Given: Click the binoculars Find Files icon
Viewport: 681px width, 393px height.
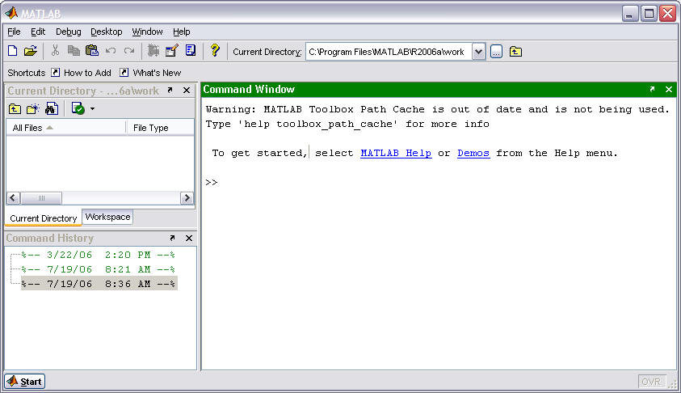Looking at the screenshot, I should tap(52, 108).
